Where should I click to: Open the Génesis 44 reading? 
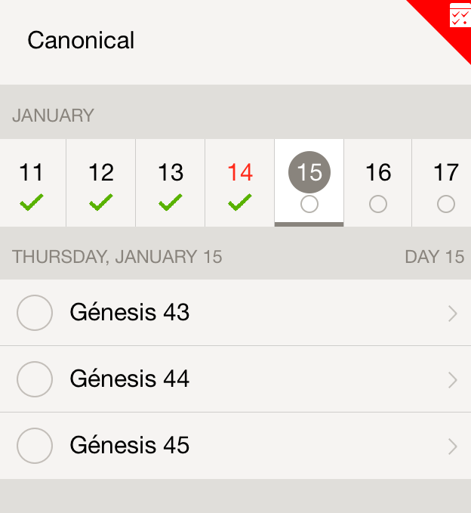pos(130,379)
